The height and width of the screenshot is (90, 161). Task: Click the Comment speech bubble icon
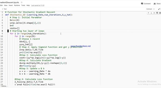coord(142,3)
